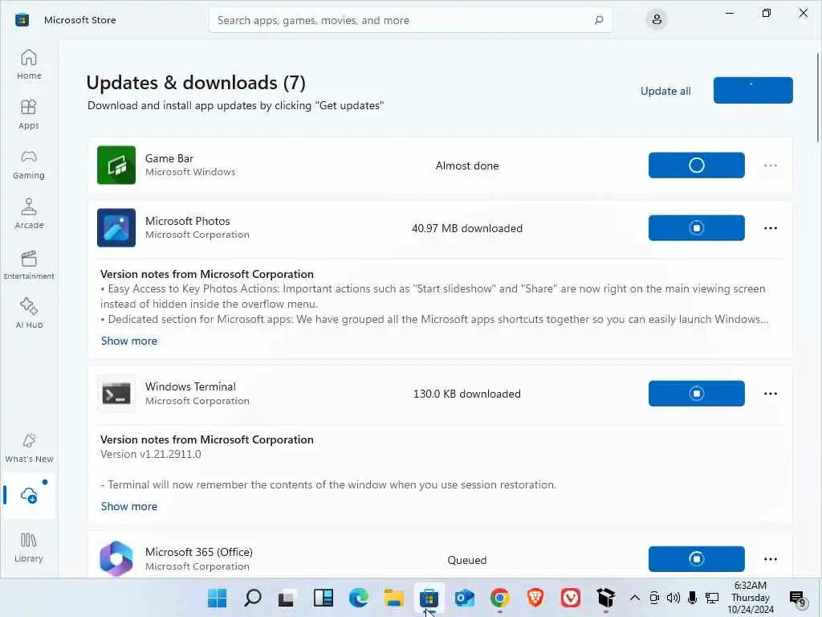822x617 pixels.
Task: Launch Brave browser from the taskbar
Action: point(535,598)
